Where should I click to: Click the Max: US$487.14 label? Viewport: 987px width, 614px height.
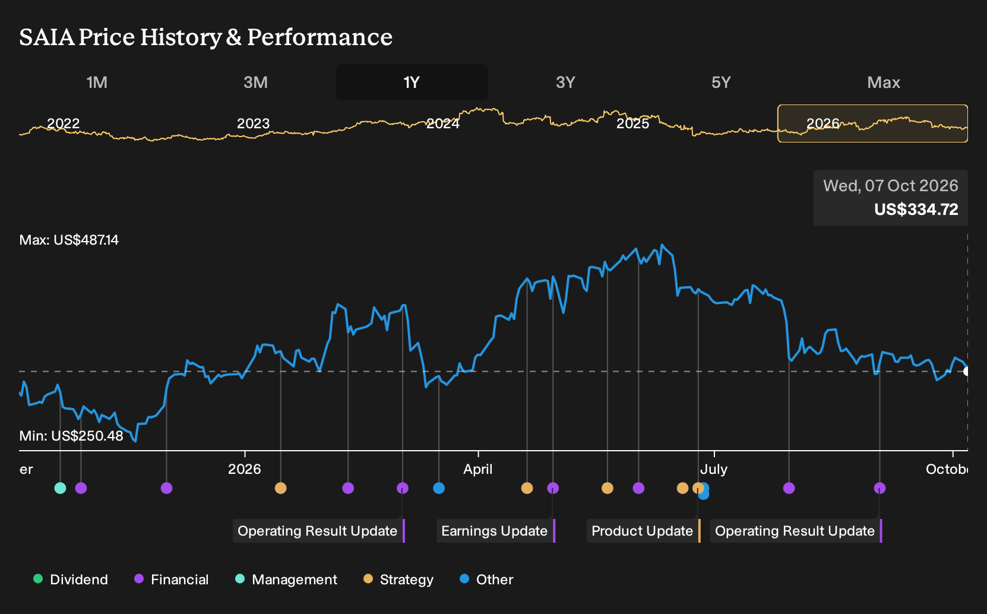(x=69, y=240)
